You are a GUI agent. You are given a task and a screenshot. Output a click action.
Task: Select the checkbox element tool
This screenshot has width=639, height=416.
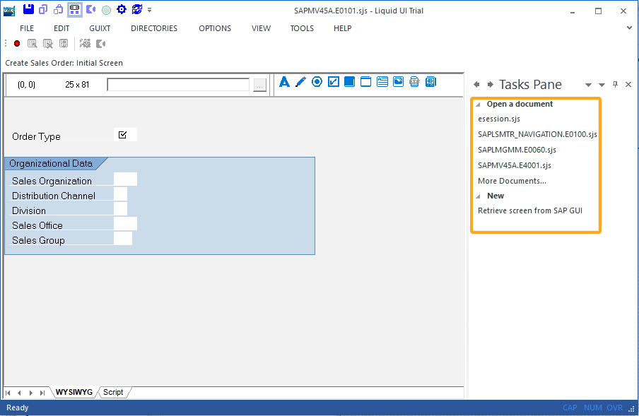tap(333, 82)
